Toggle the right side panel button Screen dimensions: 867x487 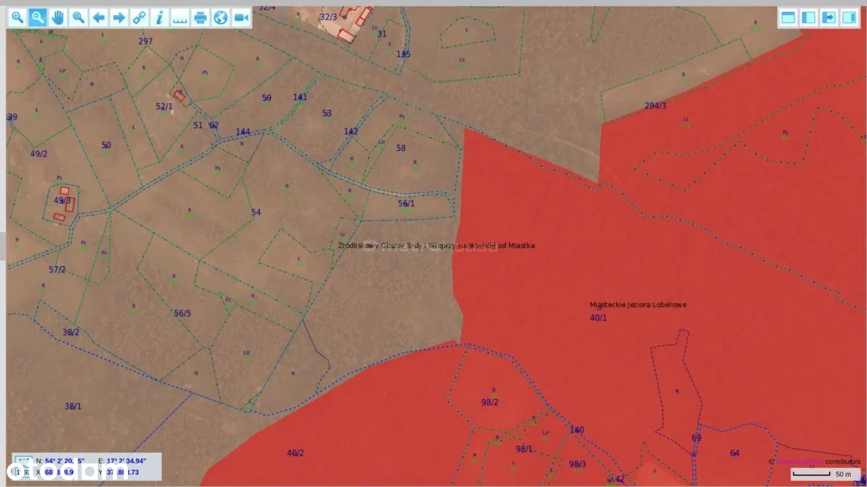[x=849, y=18]
